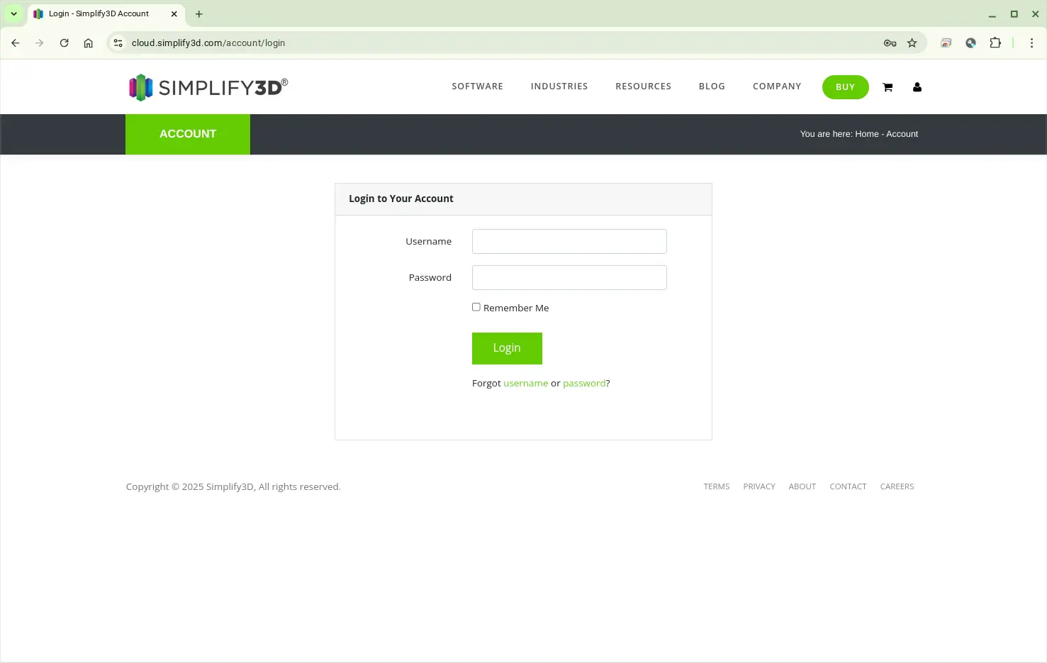This screenshot has width=1047, height=663.
Task: Click the green Buy button
Action: tap(845, 87)
